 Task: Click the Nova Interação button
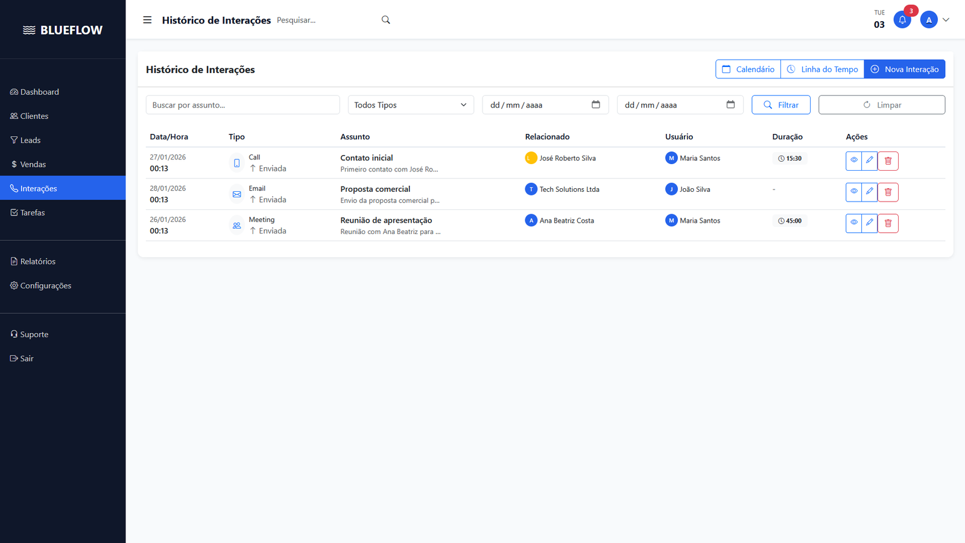click(905, 69)
